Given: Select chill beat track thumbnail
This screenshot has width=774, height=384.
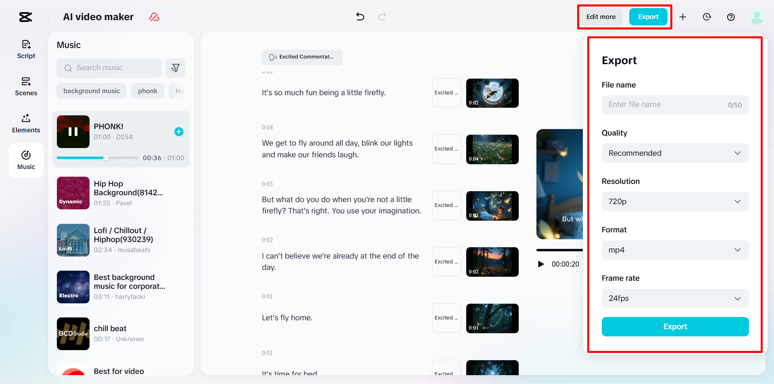Looking at the screenshot, I should coord(73,334).
